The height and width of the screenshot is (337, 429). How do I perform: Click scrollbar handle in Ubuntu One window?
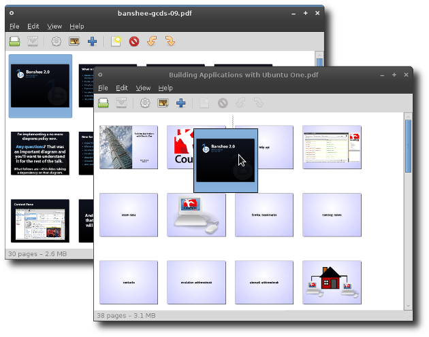point(408,146)
